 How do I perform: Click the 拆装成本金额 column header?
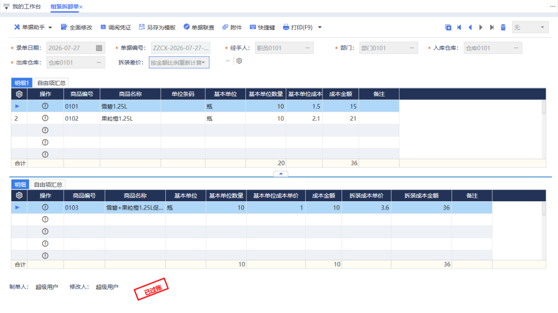pyautogui.click(x=422, y=196)
